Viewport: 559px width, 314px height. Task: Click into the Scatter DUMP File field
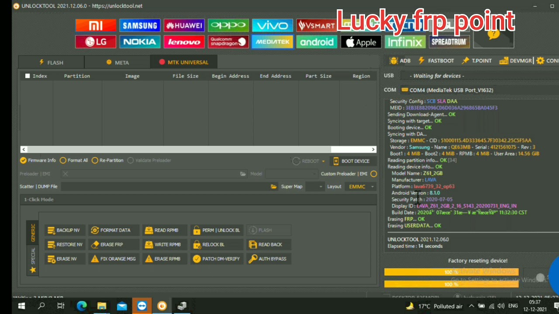point(165,187)
